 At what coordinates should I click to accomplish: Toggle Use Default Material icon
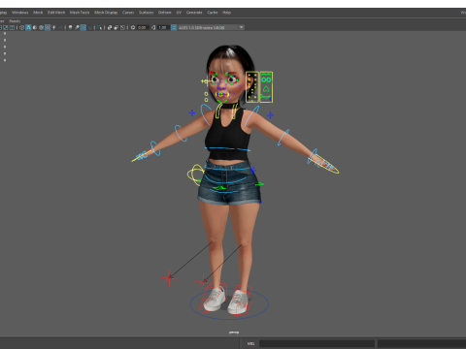35,27
